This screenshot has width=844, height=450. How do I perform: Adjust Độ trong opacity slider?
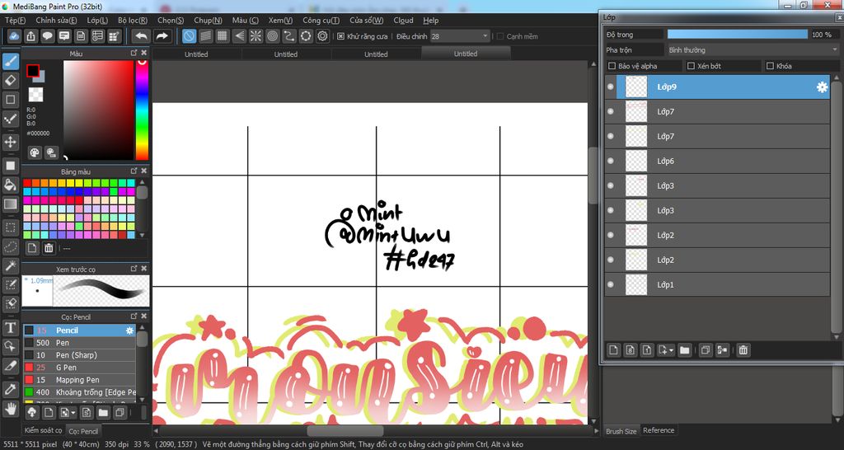(738, 35)
